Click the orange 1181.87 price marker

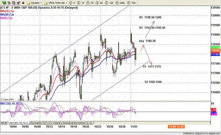216,51
